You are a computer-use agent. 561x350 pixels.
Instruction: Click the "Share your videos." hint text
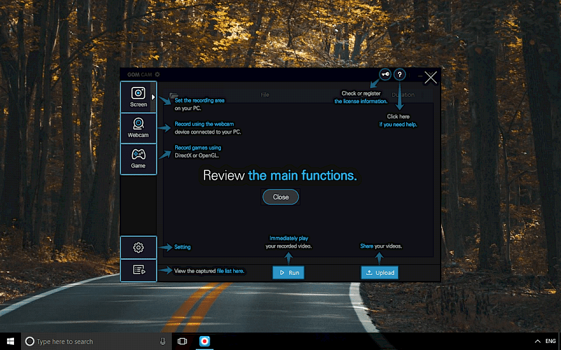[x=380, y=246]
